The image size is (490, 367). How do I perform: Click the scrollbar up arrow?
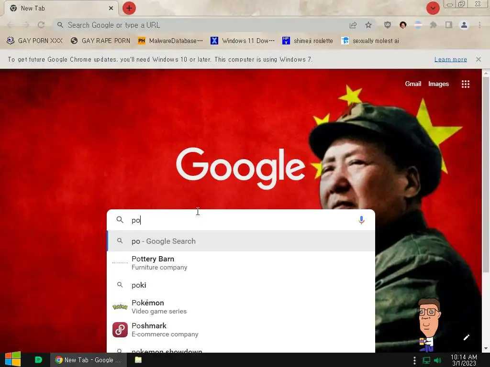tap(485, 73)
